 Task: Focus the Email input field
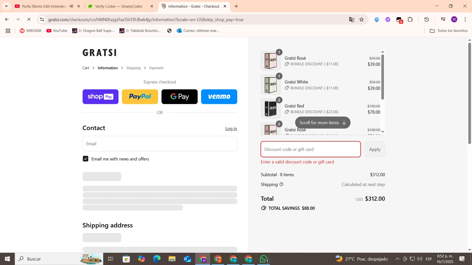160,144
